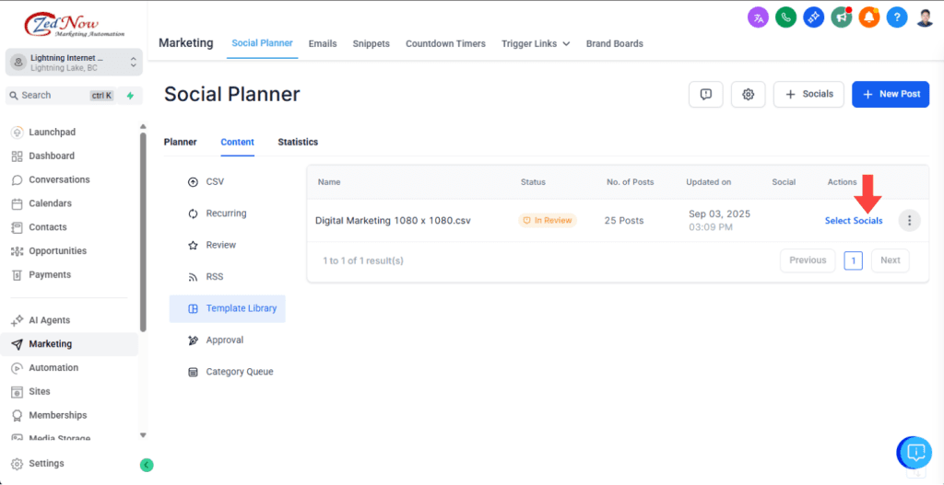944x485 pixels.
Task: Collapse the sidebar with green arrow
Action: click(147, 465)
